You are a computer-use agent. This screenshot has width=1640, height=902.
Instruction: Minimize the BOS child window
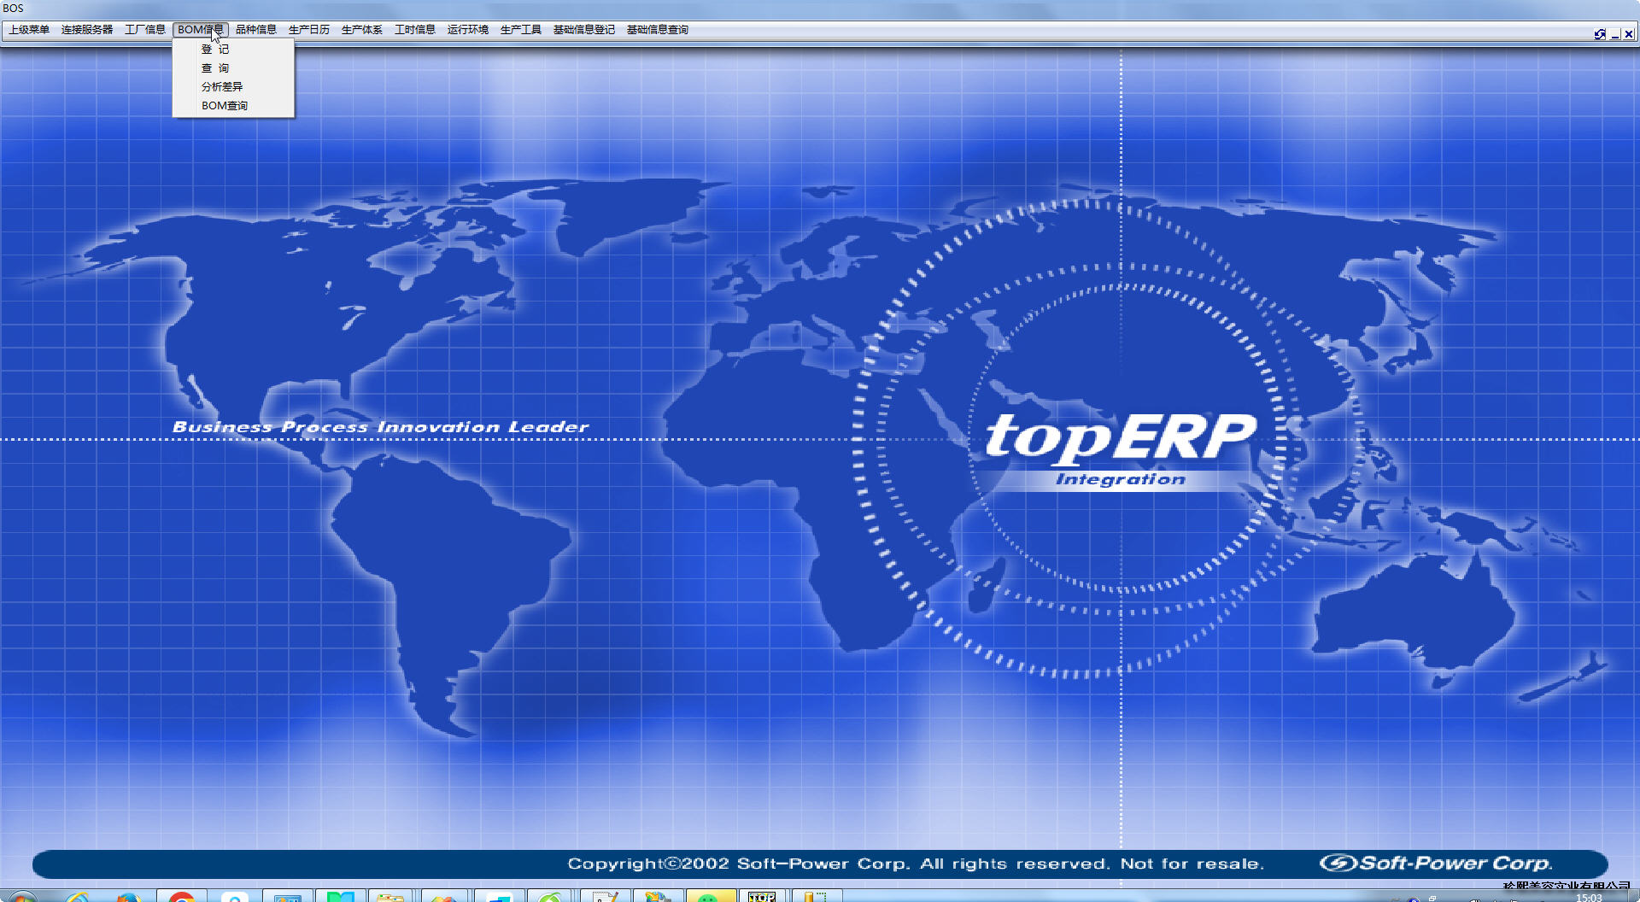1614,34
